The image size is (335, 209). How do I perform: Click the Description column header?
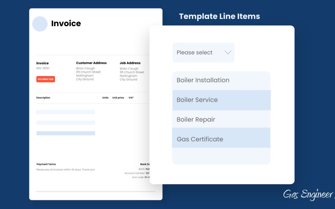tap(43, 98)
